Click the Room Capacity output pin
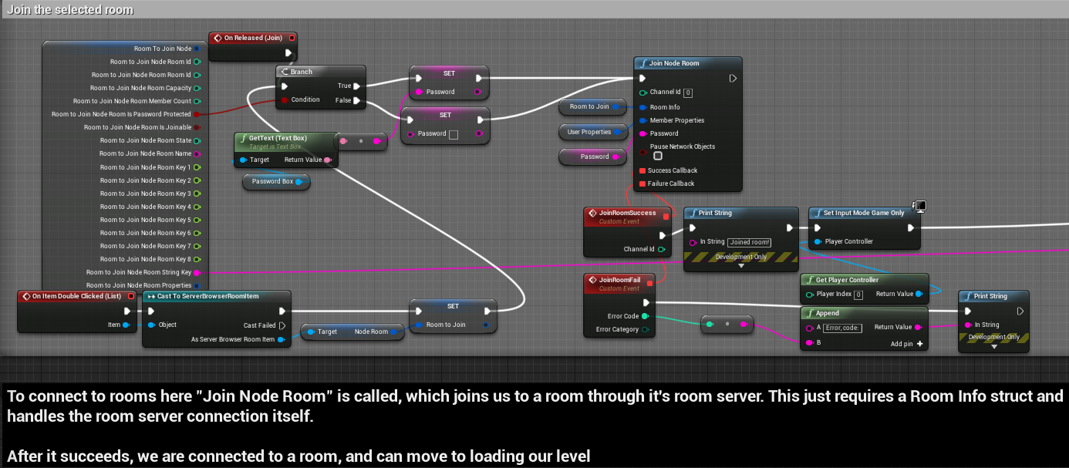This screenshot has height=468, width=1069. 197,88
